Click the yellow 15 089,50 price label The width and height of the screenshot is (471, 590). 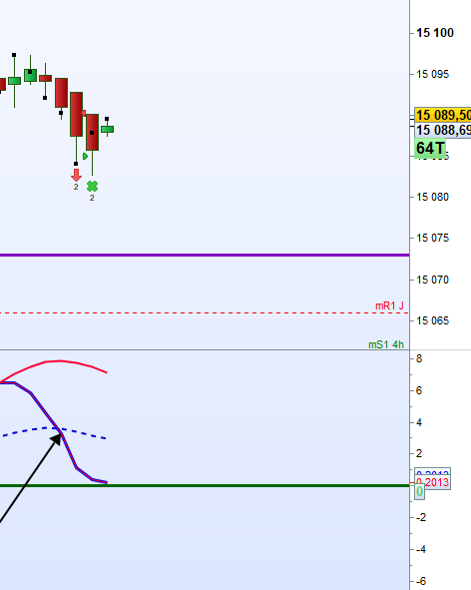pyautogui.click(x=443, y=115)
